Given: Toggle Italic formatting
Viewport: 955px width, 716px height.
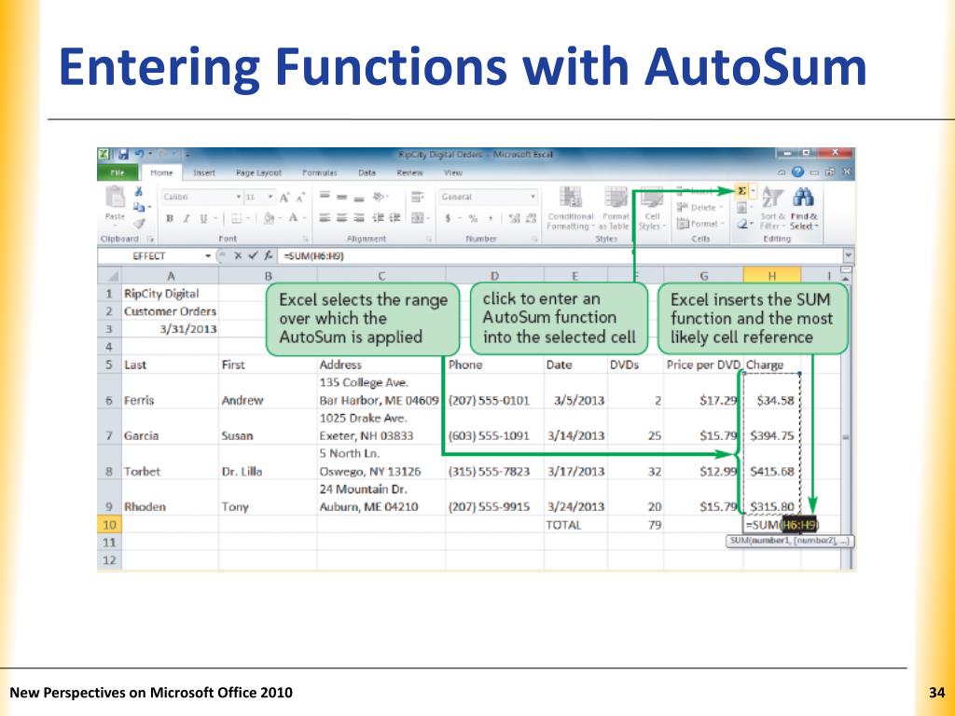Looking at the screenshot, I should (x=187, y=218).
